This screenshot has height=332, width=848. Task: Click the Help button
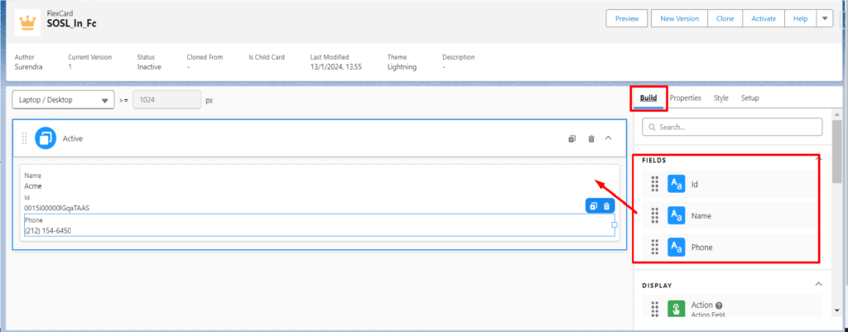pyautogui.click(x=801, y=18)
